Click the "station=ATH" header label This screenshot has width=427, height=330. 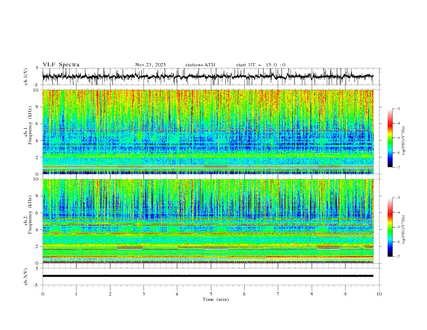pyautogui.click(x=200, y=65)
